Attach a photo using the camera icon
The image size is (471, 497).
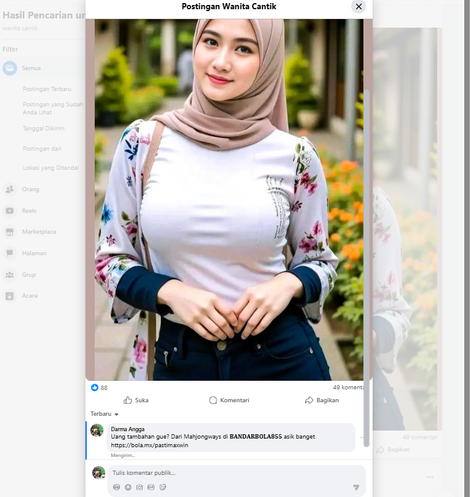coord(140,487)
